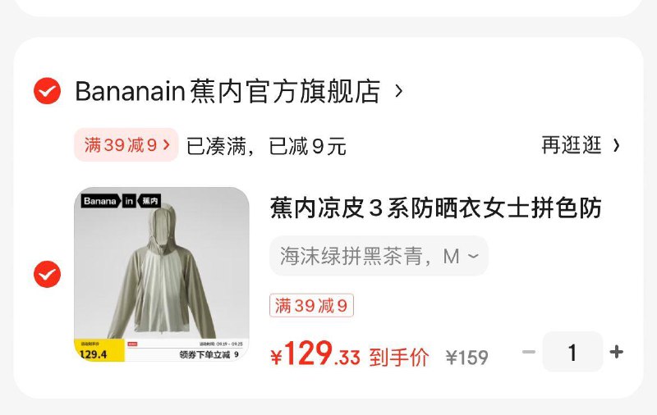Increase quantity with the plus button

617,352
